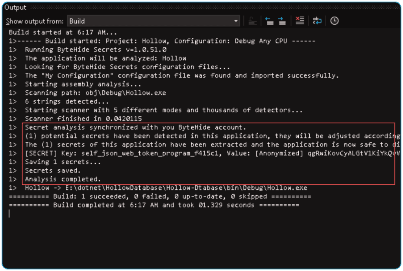
Task: Click the Hollow.exe output path line
Action: pyautogui.click(x=166, y=188)
